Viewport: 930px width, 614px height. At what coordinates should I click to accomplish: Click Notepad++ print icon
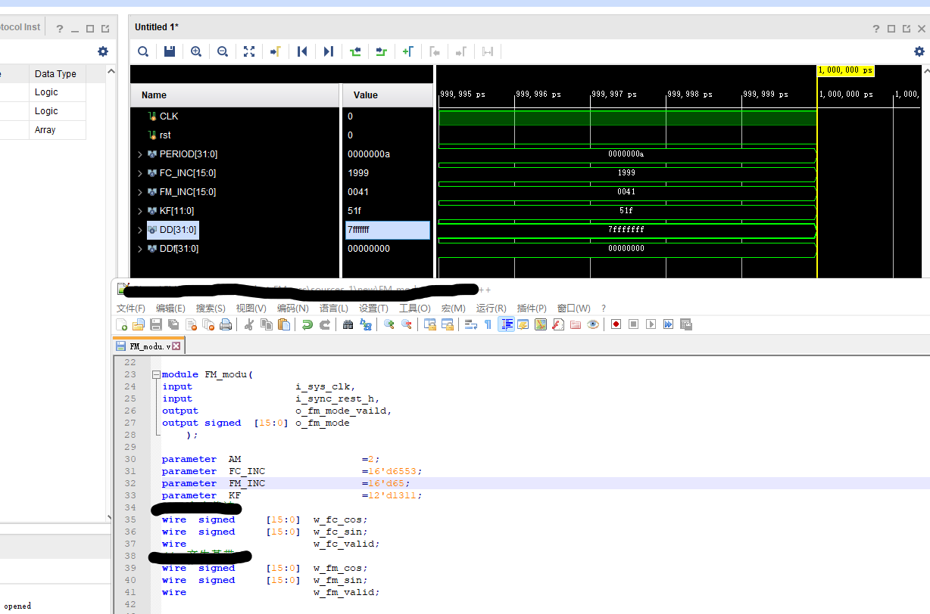pyautogui.click(x=226, y=324)
